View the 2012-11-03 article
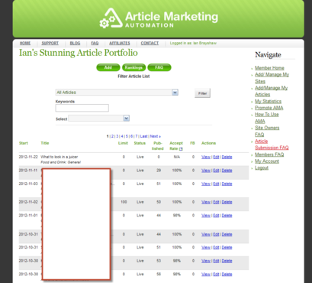The height and width of the screenshot is (283, 312). coord(206,184)
